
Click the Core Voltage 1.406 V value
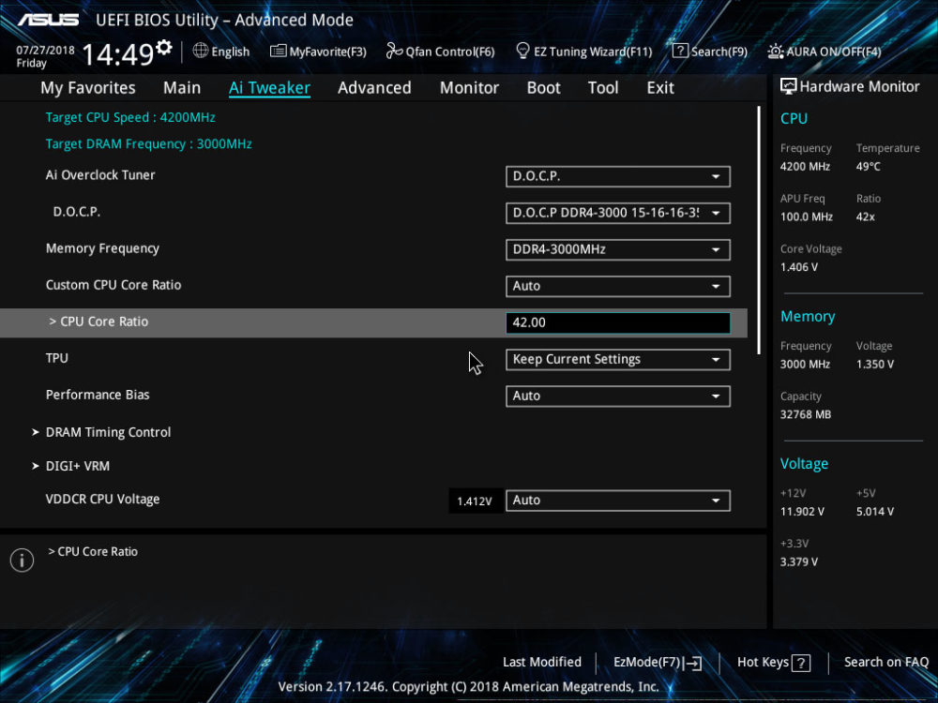tap(798, 267)
